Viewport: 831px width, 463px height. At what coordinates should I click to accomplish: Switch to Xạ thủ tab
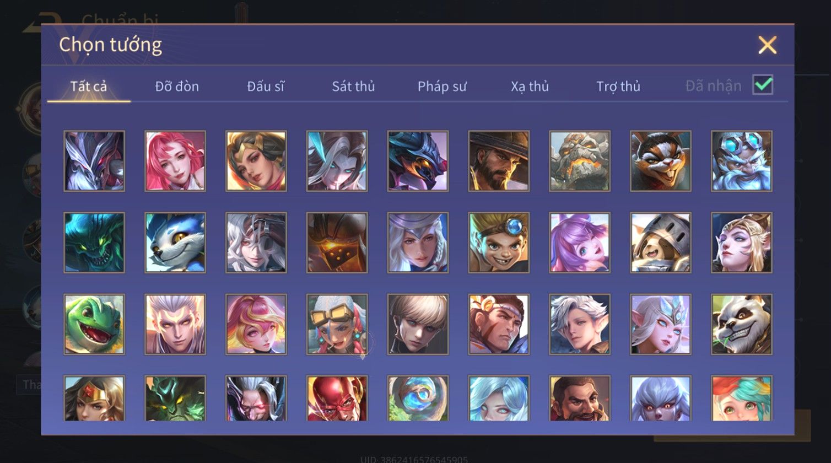(530, 87)
